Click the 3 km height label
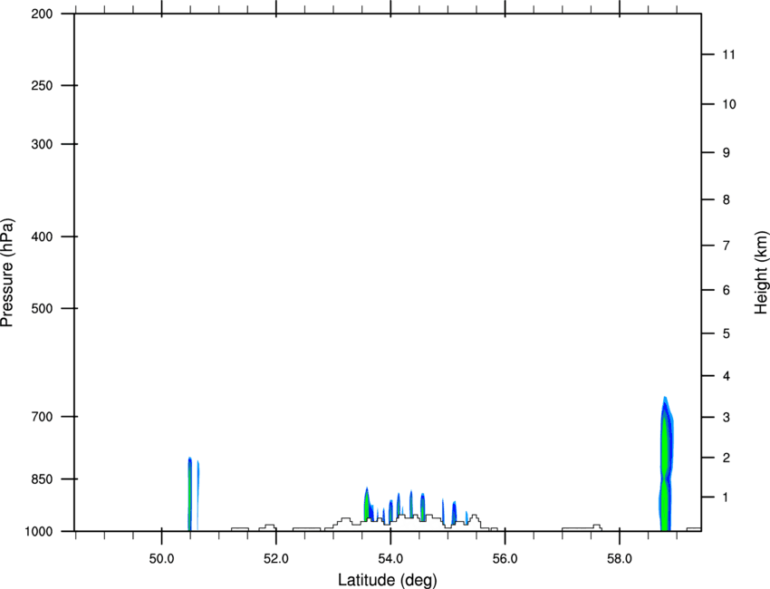This screenshot has height=589, width=770. point(727,417)
